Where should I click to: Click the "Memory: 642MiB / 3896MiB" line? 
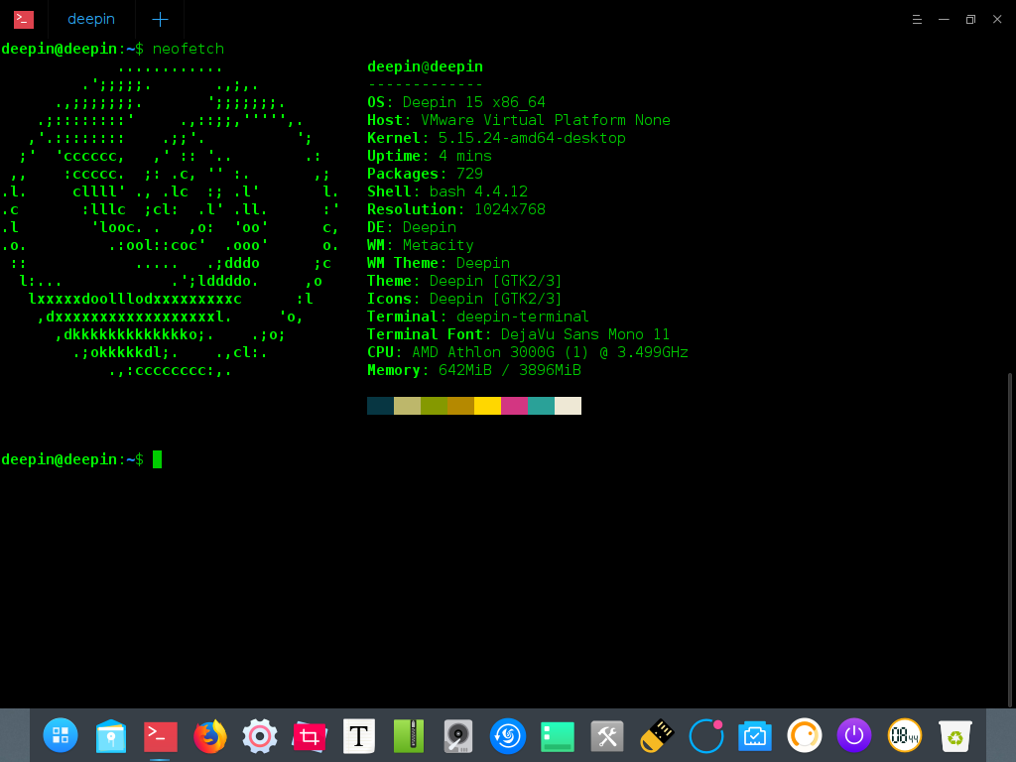[x=474, y=370]
